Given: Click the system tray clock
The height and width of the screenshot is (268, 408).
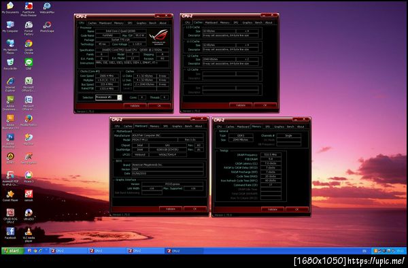Looking at the screenshot, I should pos(401,251).
